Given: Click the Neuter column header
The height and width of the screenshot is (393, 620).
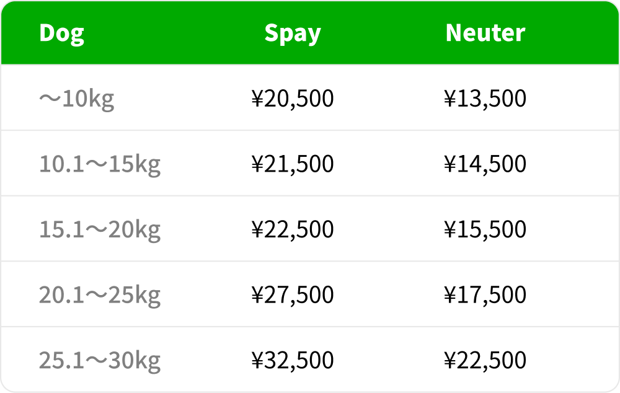Looking at the screenshot, I should click(x=485, y=33).
